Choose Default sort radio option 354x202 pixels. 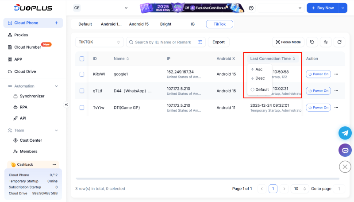[x=260, y=89]
